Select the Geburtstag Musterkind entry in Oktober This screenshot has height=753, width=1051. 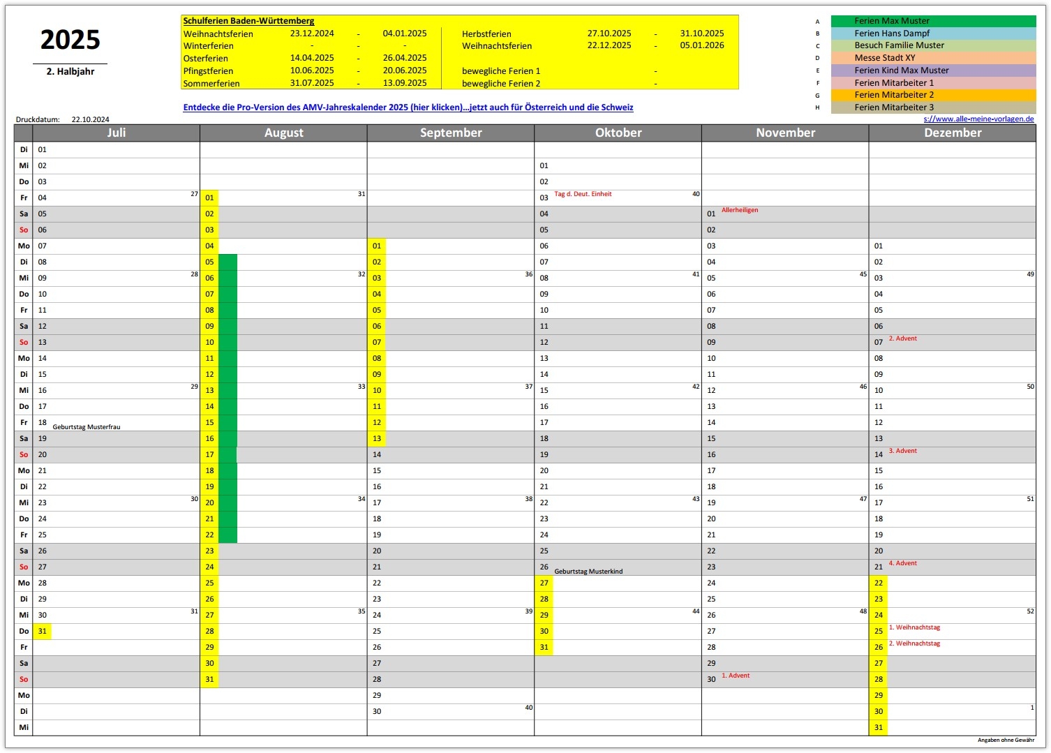tap(588, 571)
